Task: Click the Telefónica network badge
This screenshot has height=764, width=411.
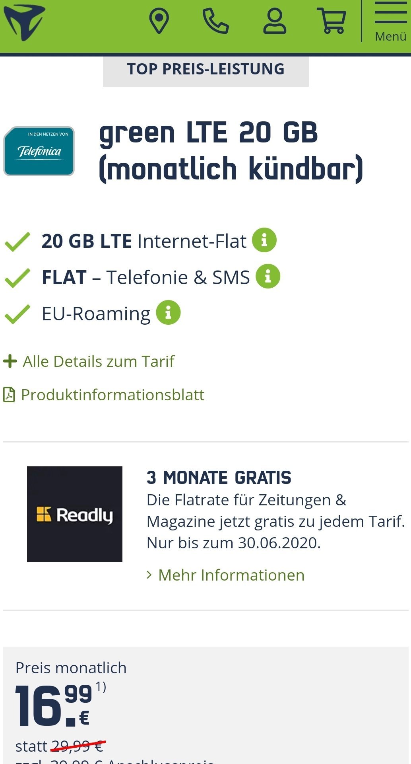Action: 39,151
